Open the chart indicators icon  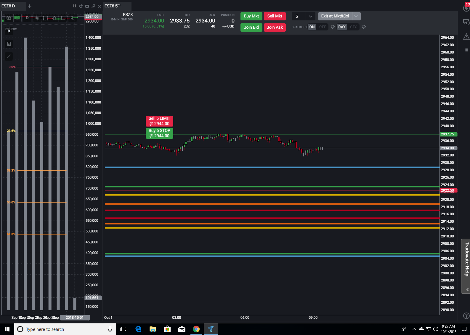[x=63, y=18]
